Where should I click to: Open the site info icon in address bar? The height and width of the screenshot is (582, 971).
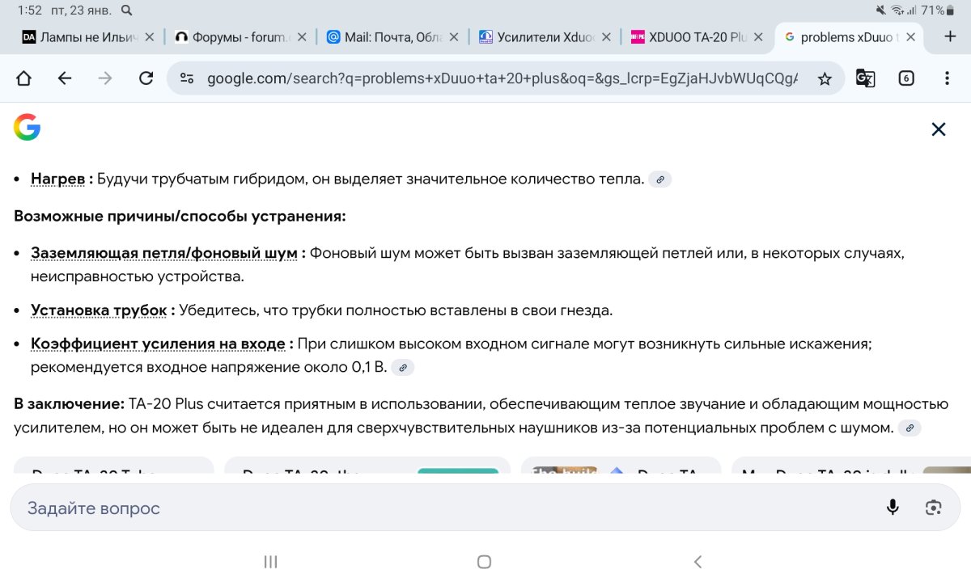187,78
